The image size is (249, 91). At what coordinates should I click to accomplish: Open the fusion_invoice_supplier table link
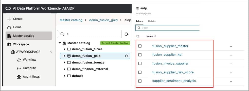coord(170,64)
